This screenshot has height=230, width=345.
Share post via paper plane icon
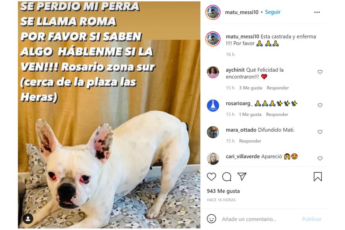(x=241, y=177)
